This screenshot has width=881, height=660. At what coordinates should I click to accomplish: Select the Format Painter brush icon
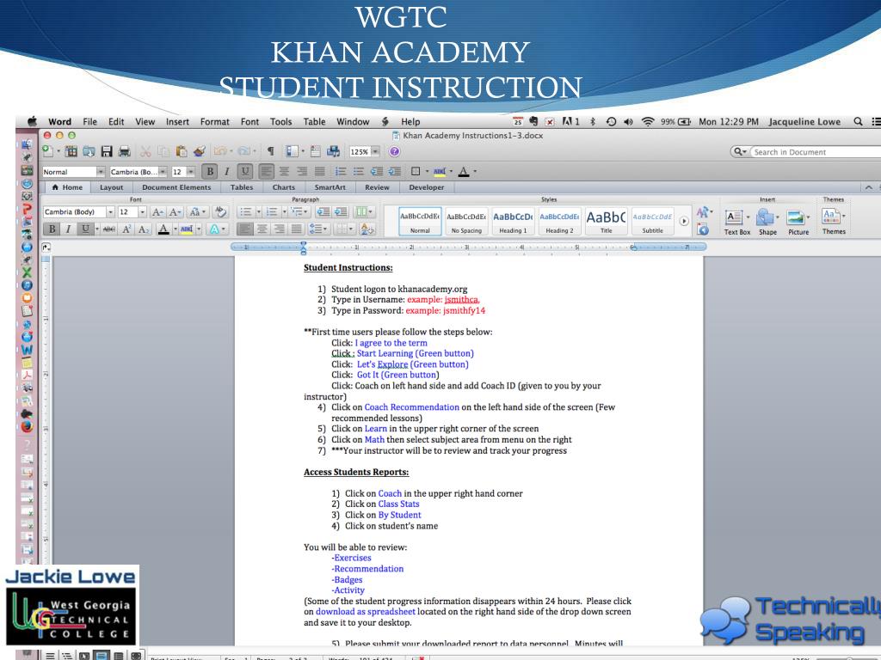[x=199, y=151]
